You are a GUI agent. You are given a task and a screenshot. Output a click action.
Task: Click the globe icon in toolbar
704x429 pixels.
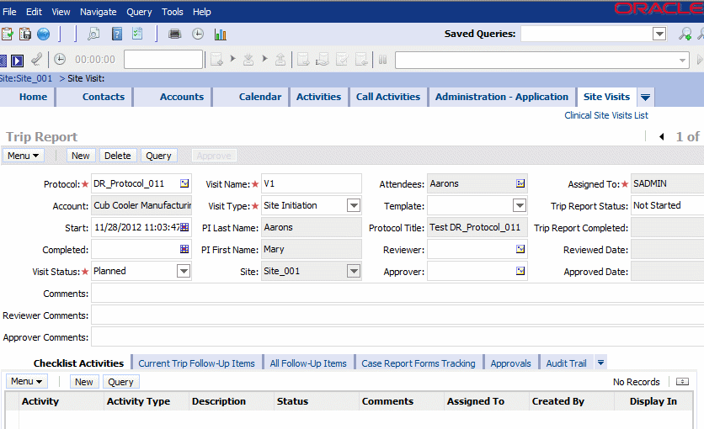(44, 34)
